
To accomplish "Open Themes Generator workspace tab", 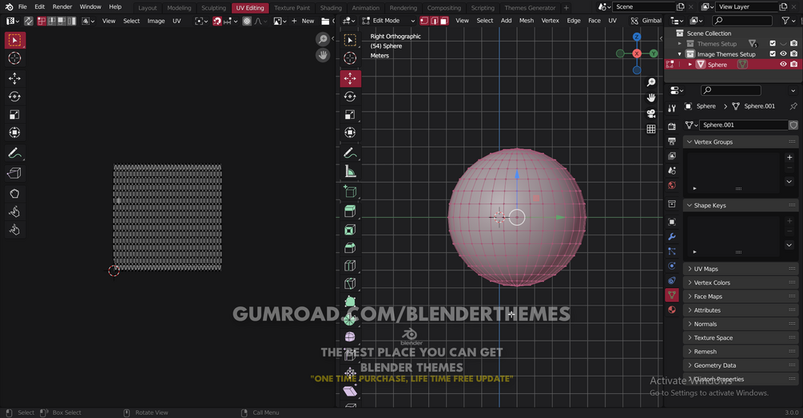I will tap(530, 8).
